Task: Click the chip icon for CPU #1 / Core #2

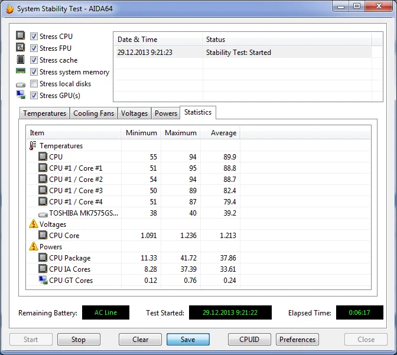Action: coord(43,179)
